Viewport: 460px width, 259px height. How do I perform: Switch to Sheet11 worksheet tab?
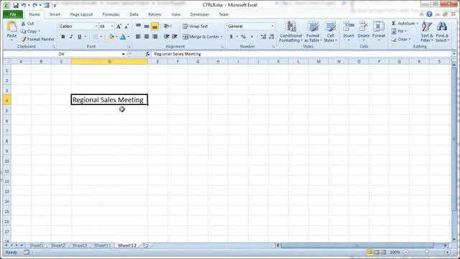pos(102,245)
